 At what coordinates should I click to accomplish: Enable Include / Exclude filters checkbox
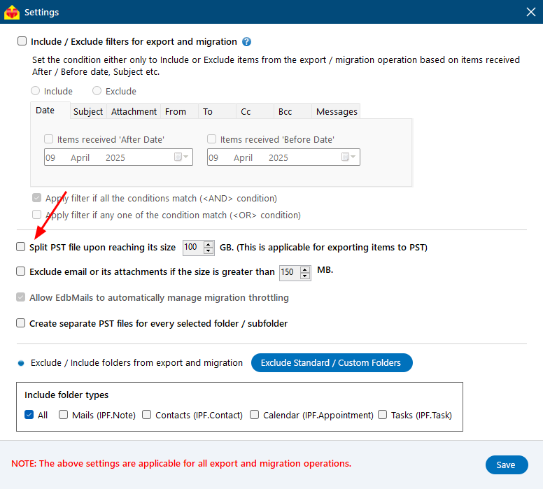[22, 41]
